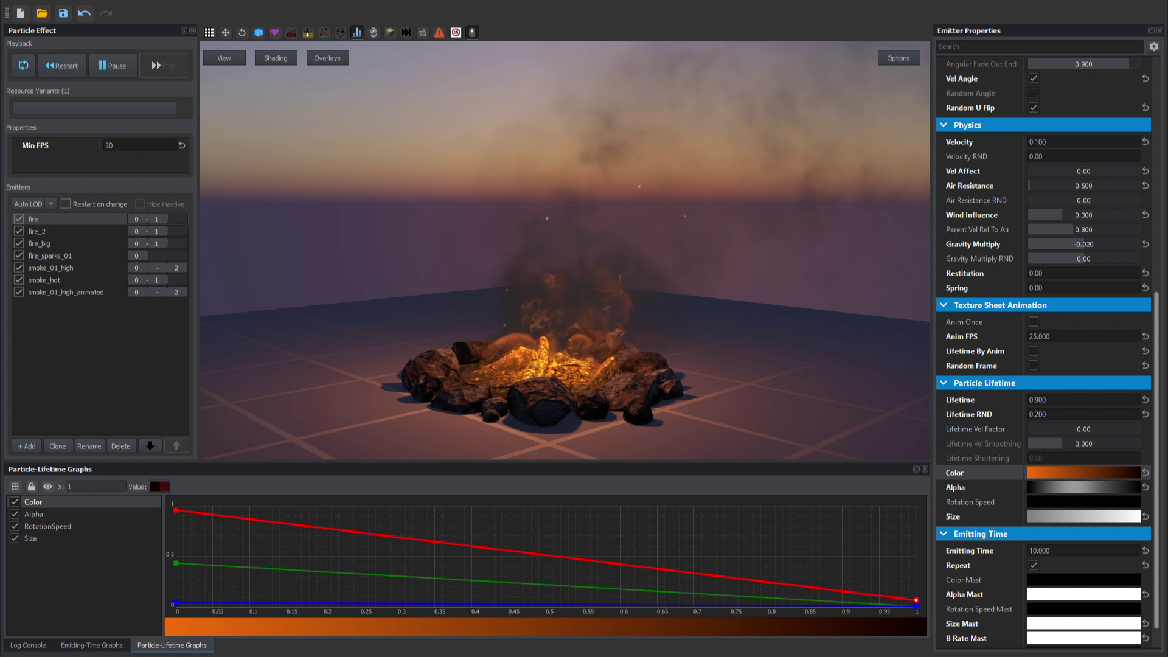Uncheck the RotationSpeed graph checkbox

(x=15, y=526)
